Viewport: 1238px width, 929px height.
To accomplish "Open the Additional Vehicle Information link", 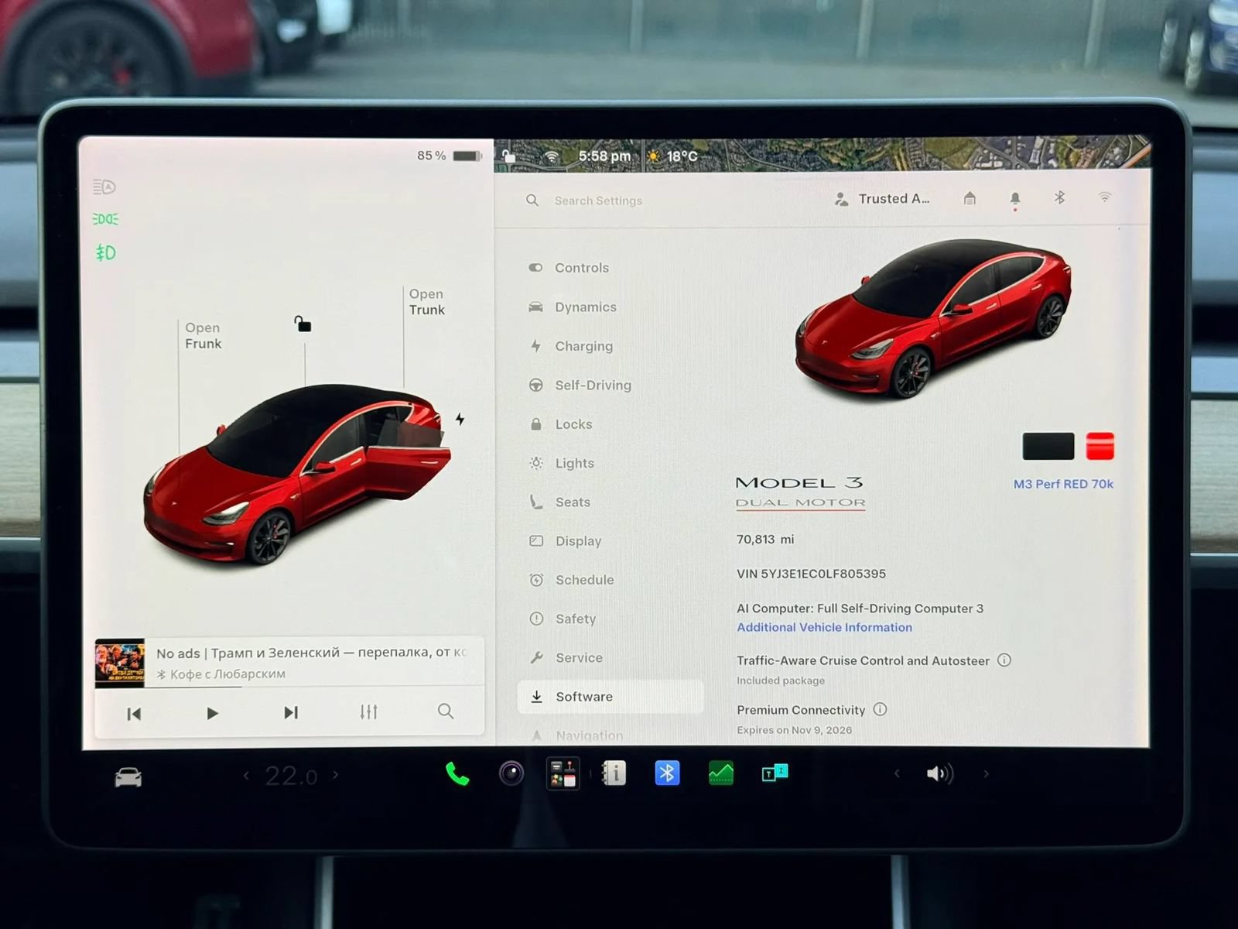I will [824, 628].
